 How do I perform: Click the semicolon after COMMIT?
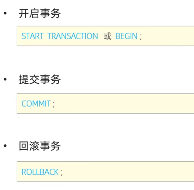[54, 104]
